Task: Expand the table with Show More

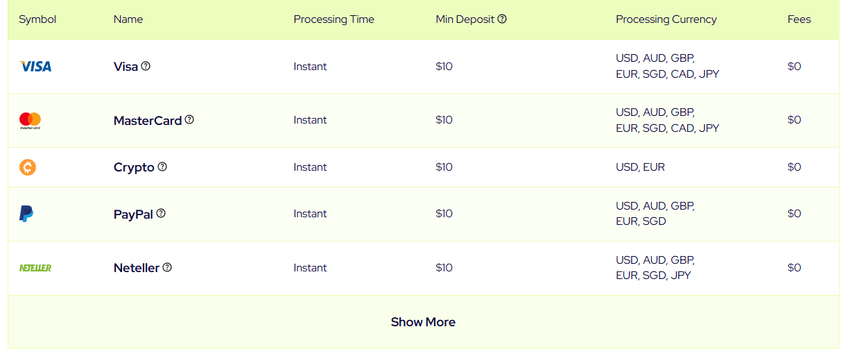Action: [x=423, y=322]
